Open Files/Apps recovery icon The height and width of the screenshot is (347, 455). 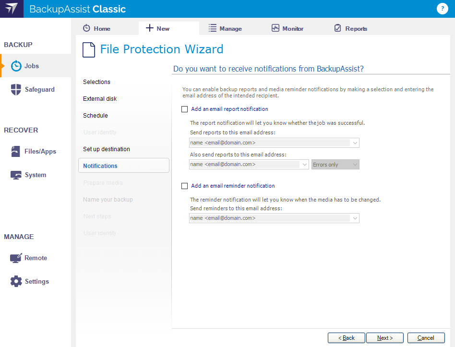pos(16,151)
